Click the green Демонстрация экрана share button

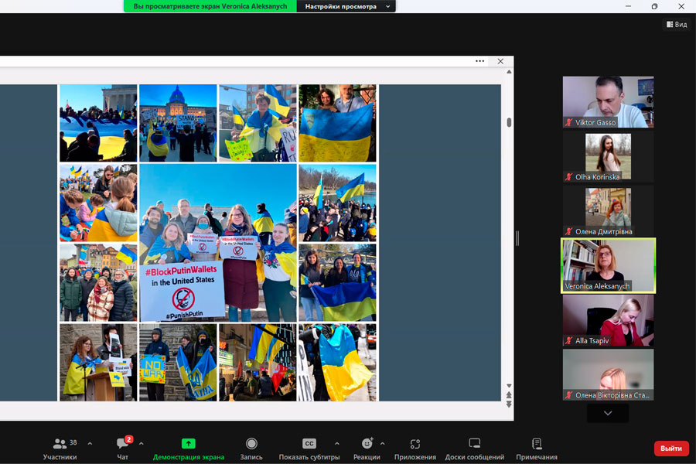point(189,449)
